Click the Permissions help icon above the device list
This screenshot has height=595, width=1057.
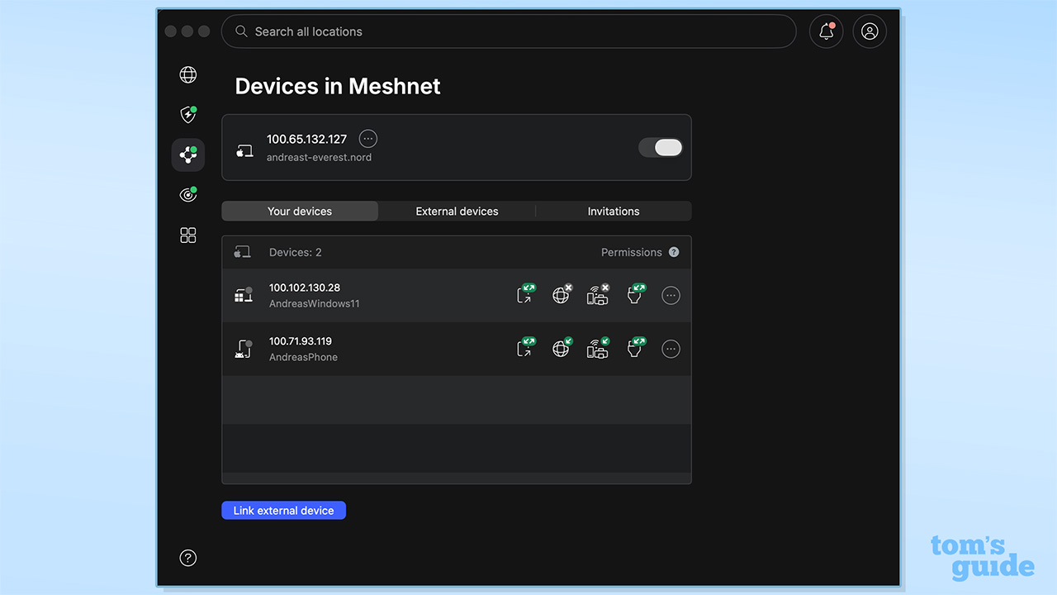[x=675, y=252]
